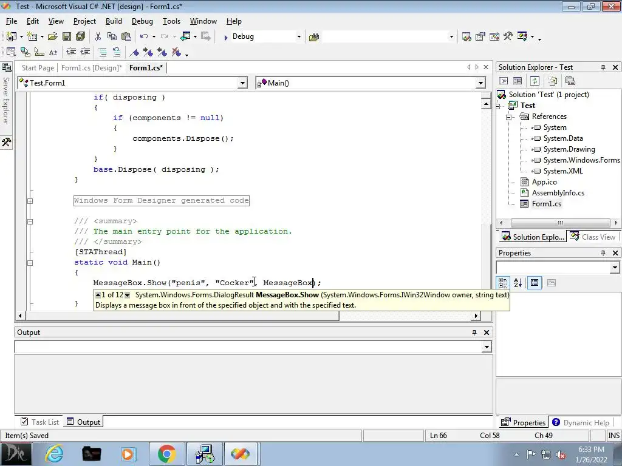
Task: Click the Undo arrow icon
Action: click(x=143, y=36)
